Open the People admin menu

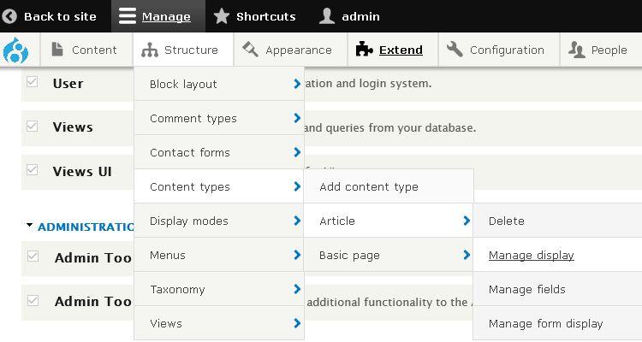[601, 50]
